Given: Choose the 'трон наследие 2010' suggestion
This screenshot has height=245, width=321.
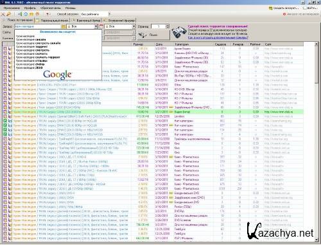Looking at the screenshot, I should 30,68.
